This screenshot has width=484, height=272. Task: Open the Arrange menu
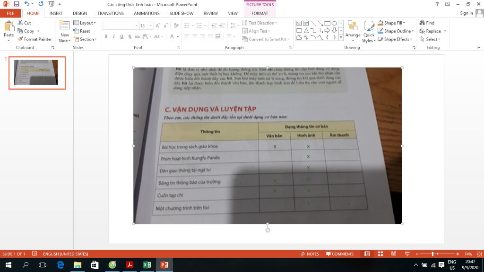coord(353,31)
